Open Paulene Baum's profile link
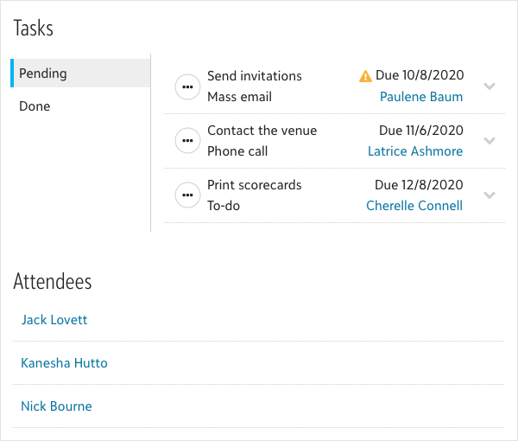This screenshot has width=518, height=441. pyautogui.click(x=421, y=97)
